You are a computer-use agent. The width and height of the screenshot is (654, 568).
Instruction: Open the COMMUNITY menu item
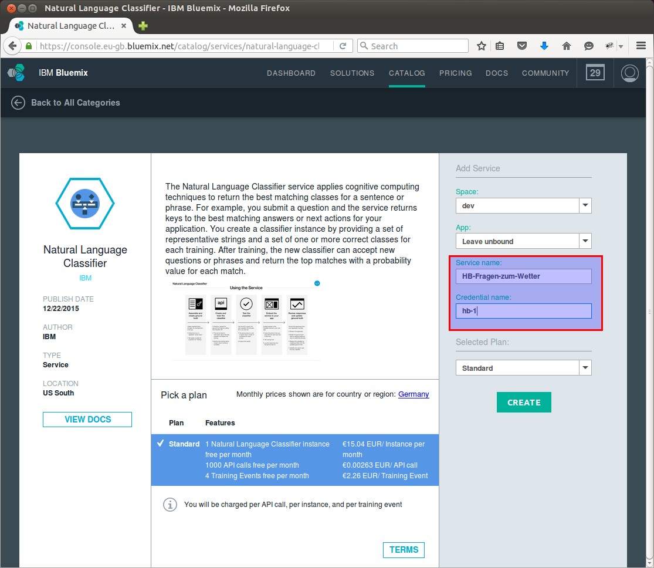click(x=545, y=73)
